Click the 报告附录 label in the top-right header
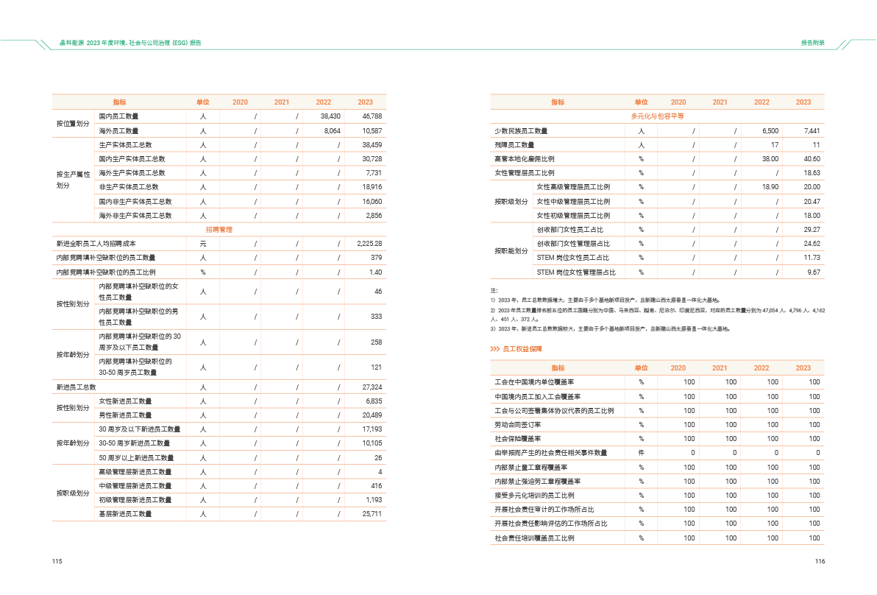This screenshot has height=595, width=877. click(812, 43)
